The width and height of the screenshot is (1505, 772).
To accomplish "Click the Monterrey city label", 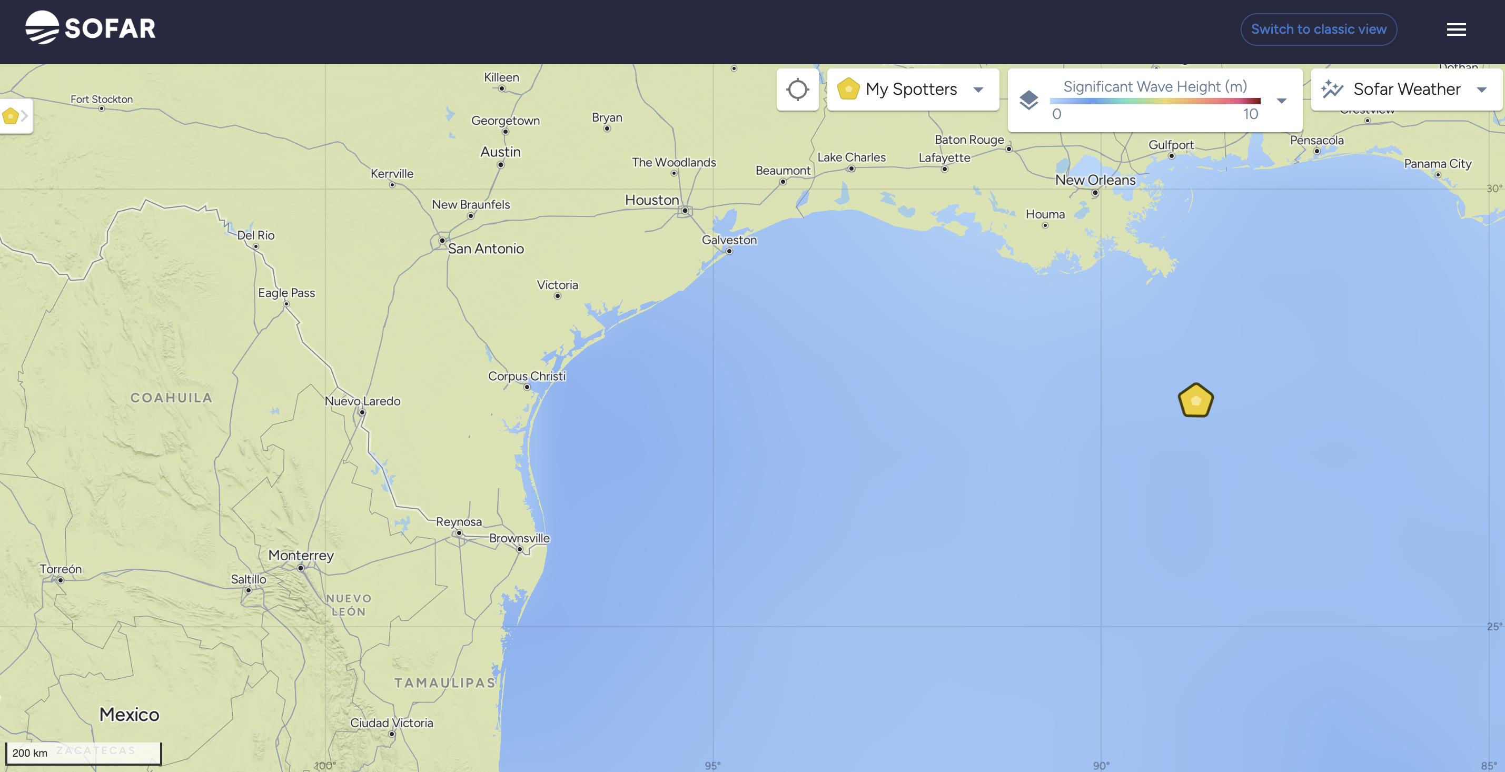I will 300,555.
